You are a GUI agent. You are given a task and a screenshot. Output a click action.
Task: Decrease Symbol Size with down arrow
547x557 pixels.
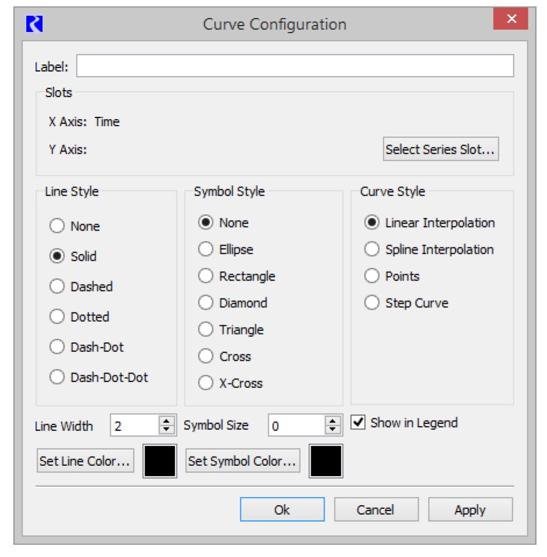[x=333, y=429]
